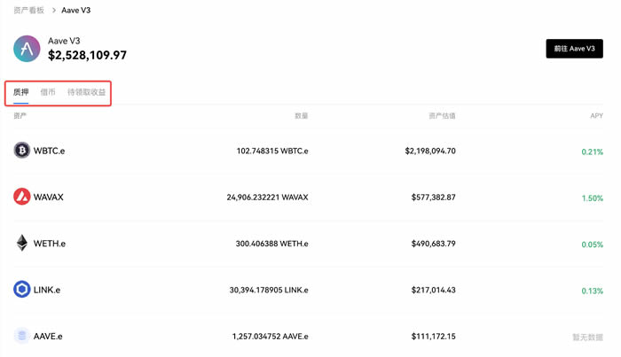Click the 资产估值 column header
This screenshot has width=621, height=357.
[441, 116]
